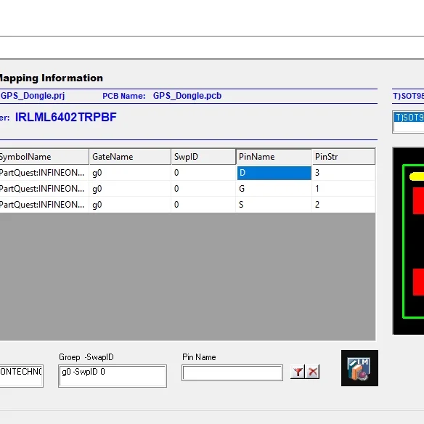The height and width of the screenshot is (424, 424).
Task: Click PinStr value 1 cell
Action: pos(343,189)
